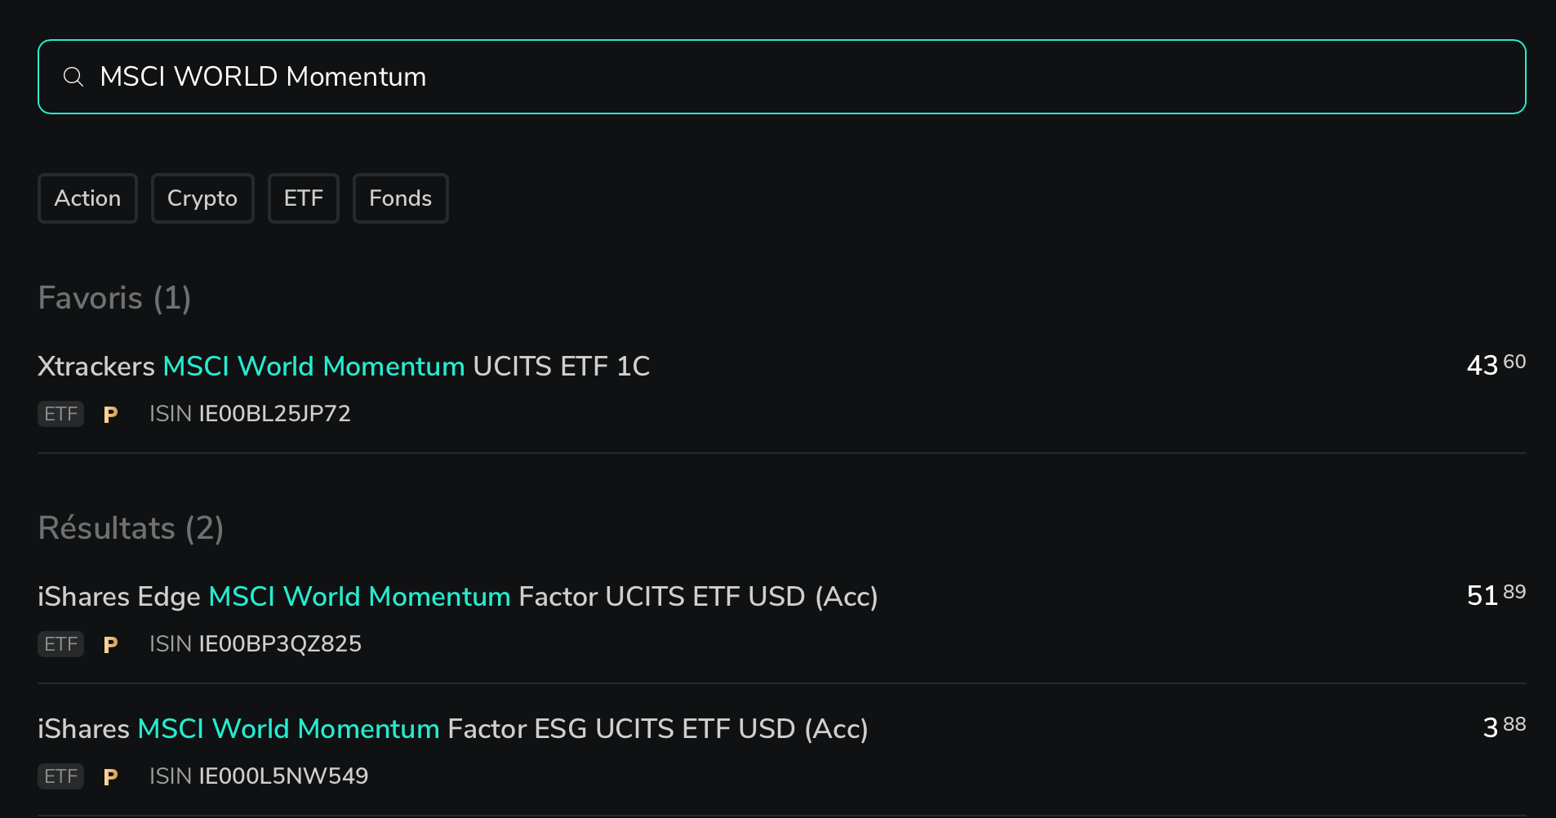The width and height of the screenshot is (1556, 818).
Task: Enable the Fonds filter chip
Action: tap(401, 198)
